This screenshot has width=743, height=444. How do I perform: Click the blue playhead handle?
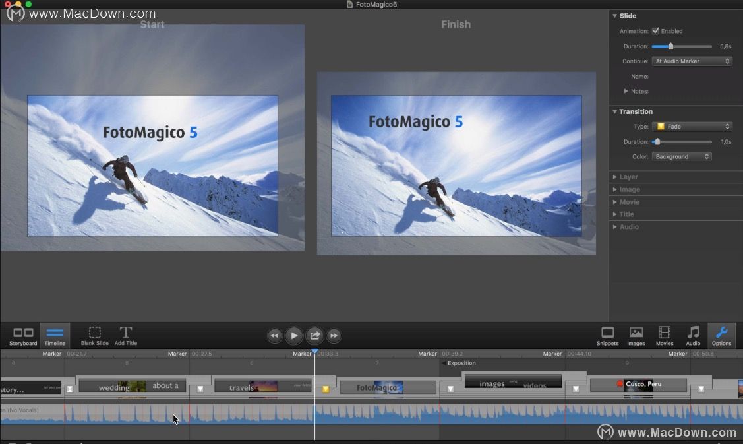pyautogui.click(x=314, y=351)
